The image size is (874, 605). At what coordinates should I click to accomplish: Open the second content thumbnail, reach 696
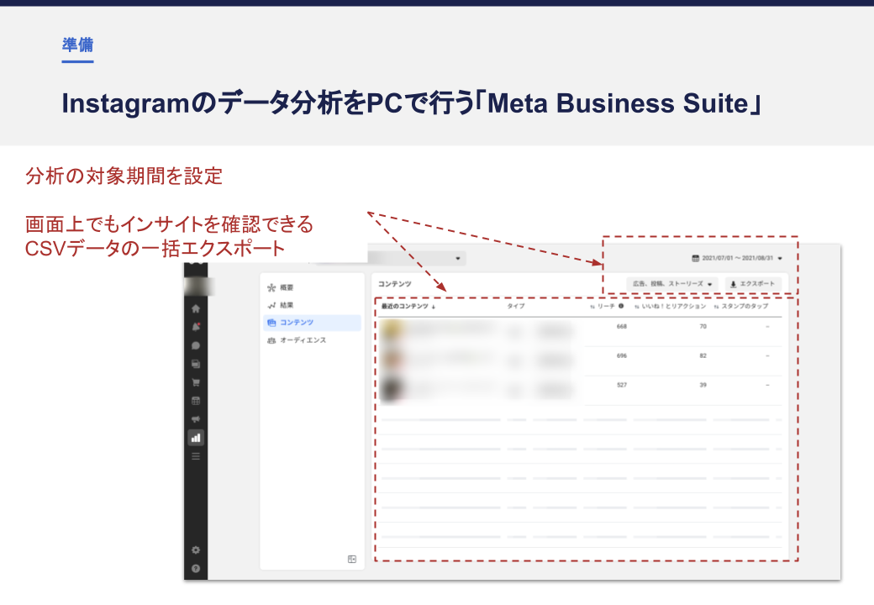point(392,360)
